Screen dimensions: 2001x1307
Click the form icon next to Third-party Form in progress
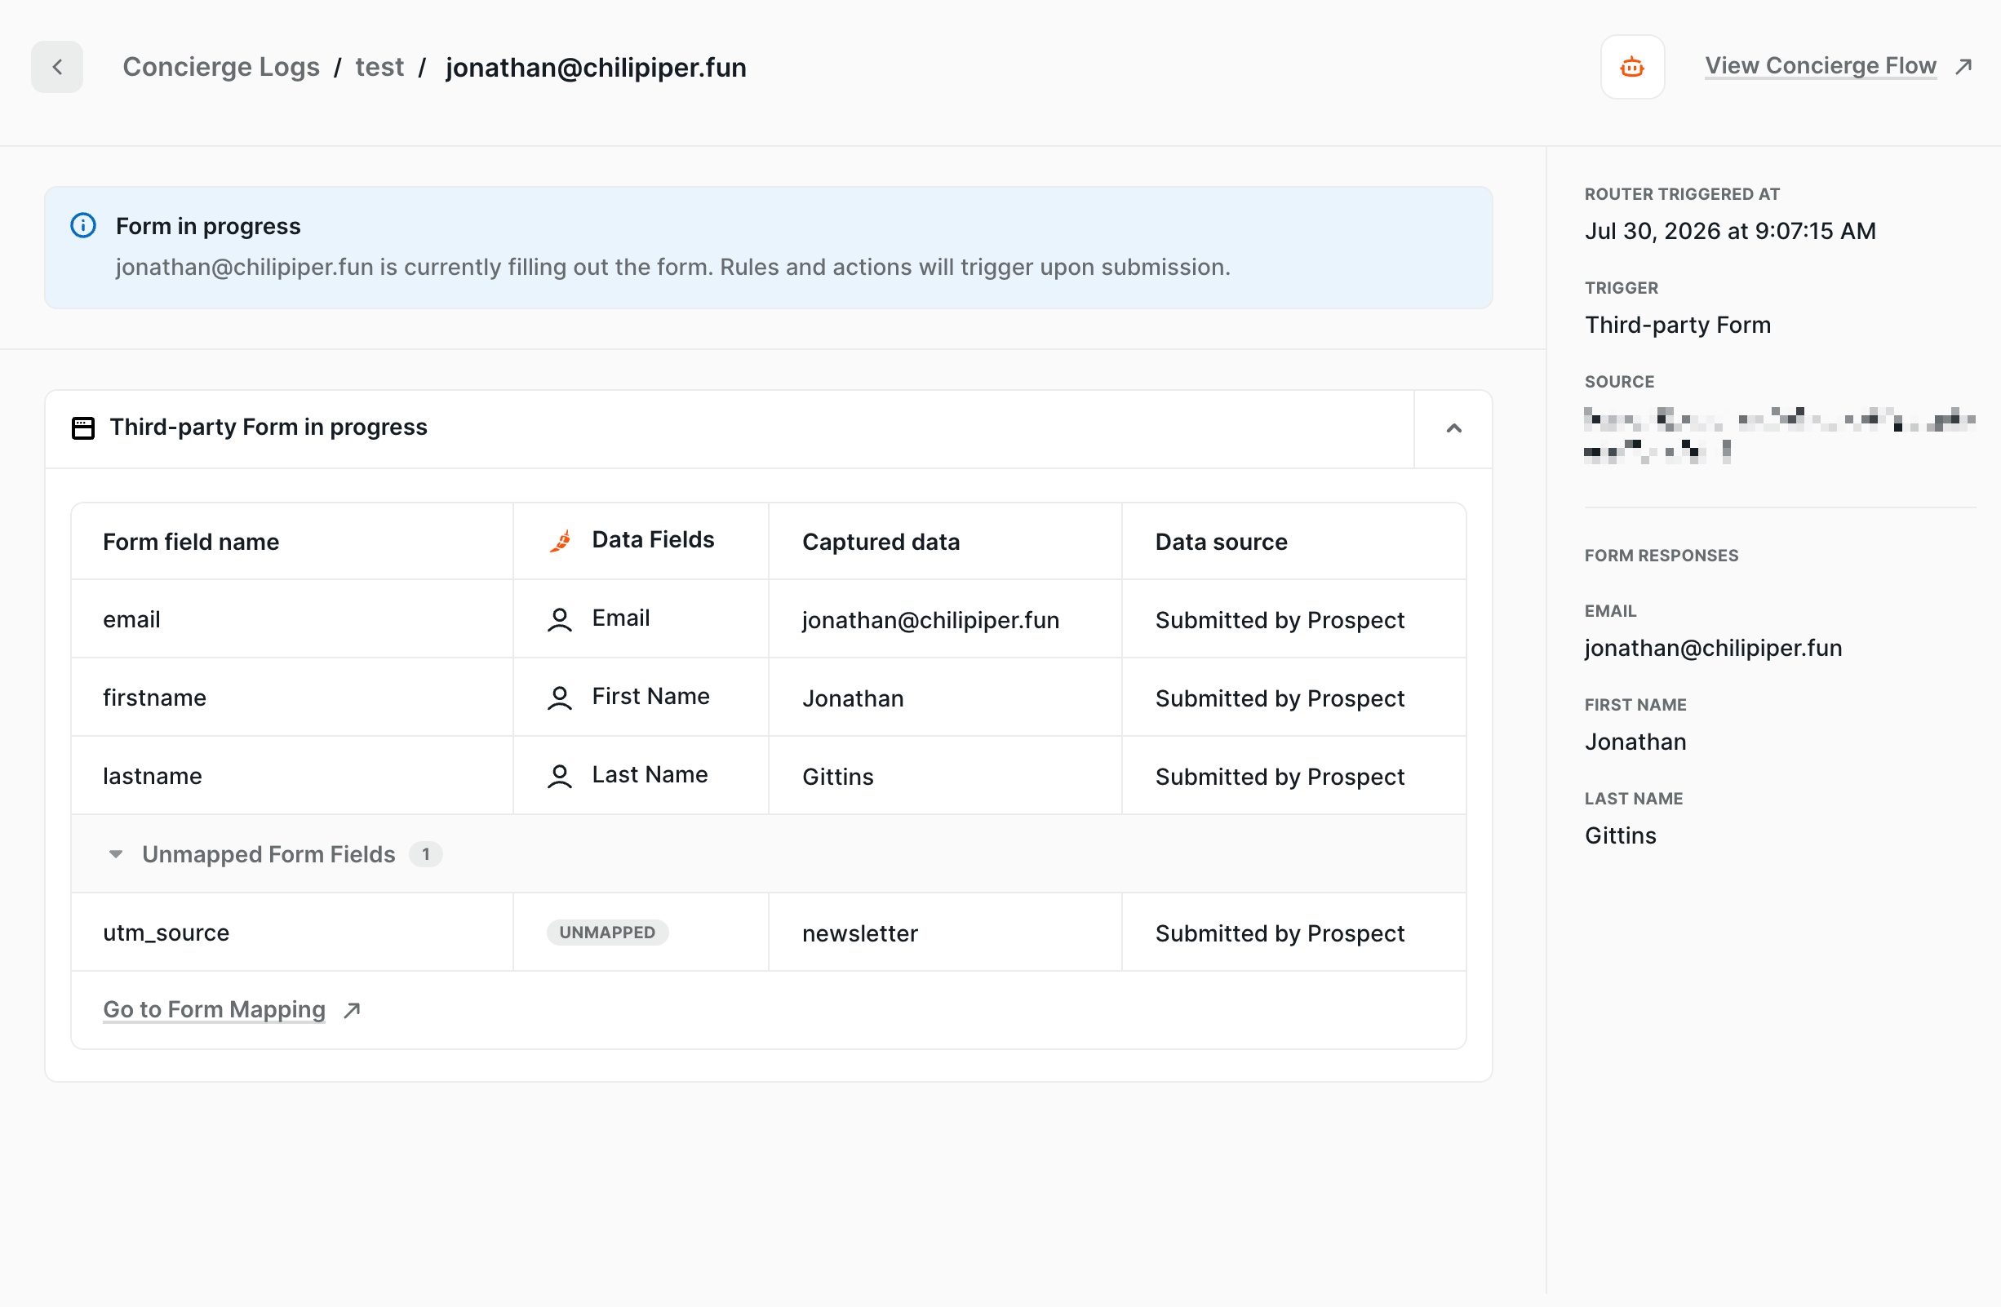(83, 428)
